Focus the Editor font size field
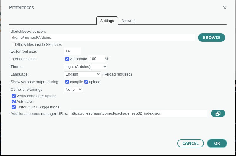Viewport: 236px width, 156px height. point(72,51)
